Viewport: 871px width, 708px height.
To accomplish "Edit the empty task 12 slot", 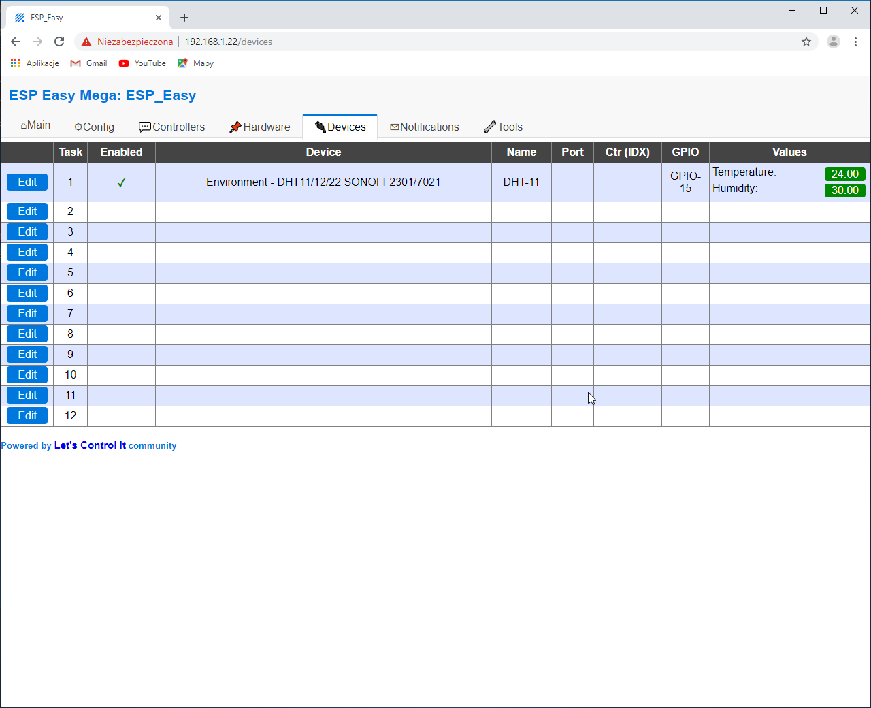I will (x=27, y=415).
